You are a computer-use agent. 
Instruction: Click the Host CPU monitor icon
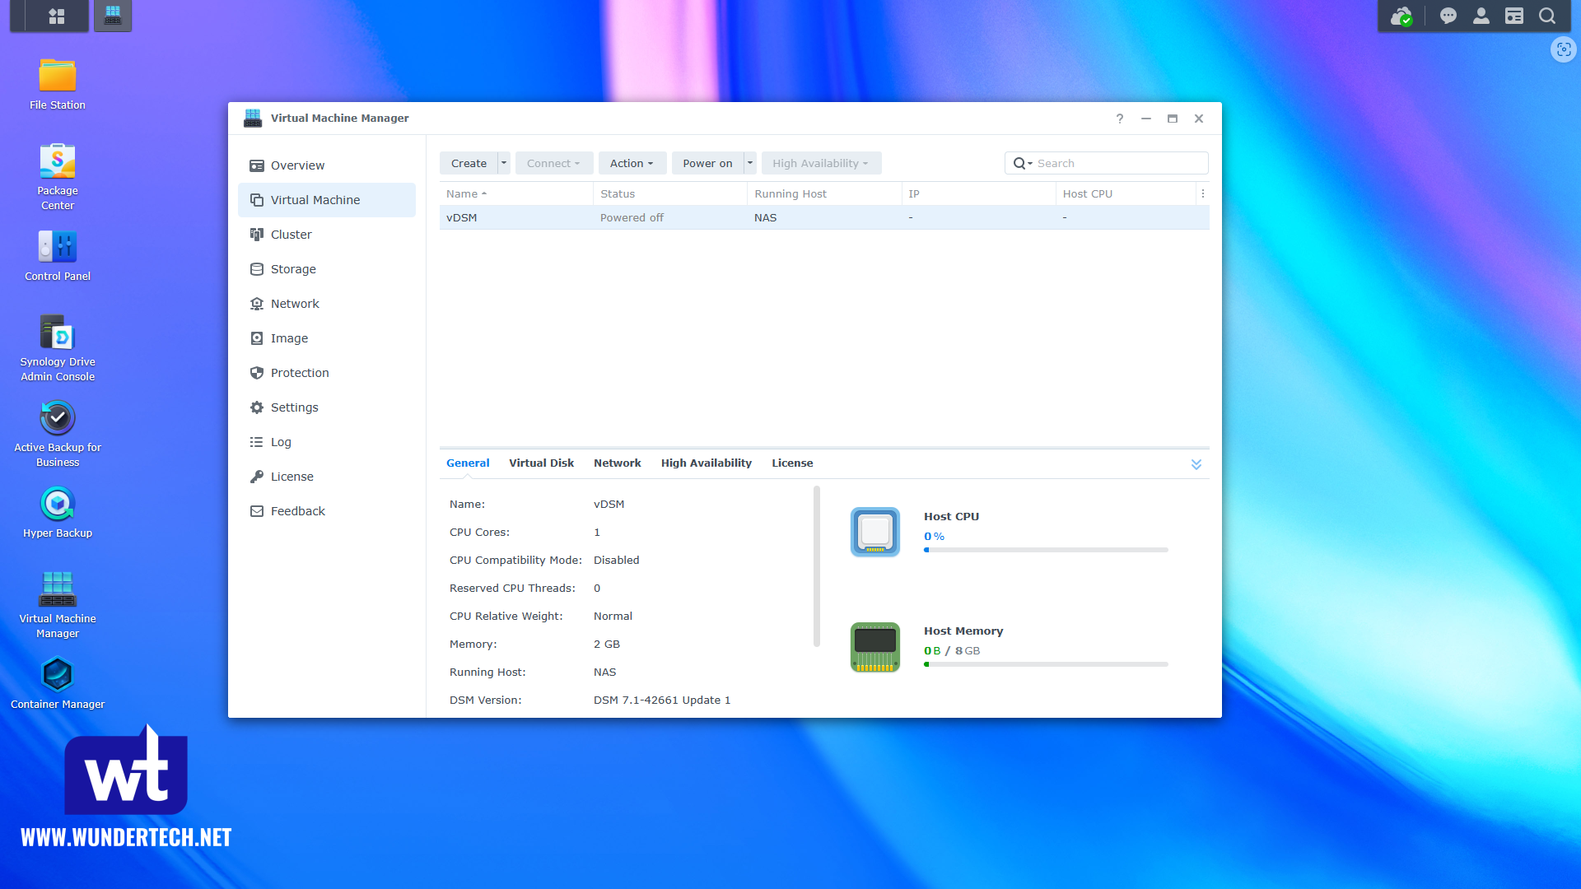click(x=875, y=532)
